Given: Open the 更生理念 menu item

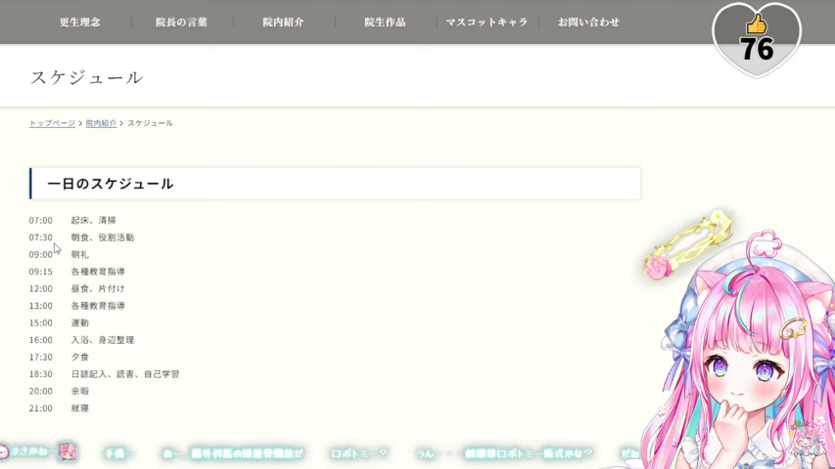Looking at the screenshot, I should pyautogui.click(x=80, y=22).
